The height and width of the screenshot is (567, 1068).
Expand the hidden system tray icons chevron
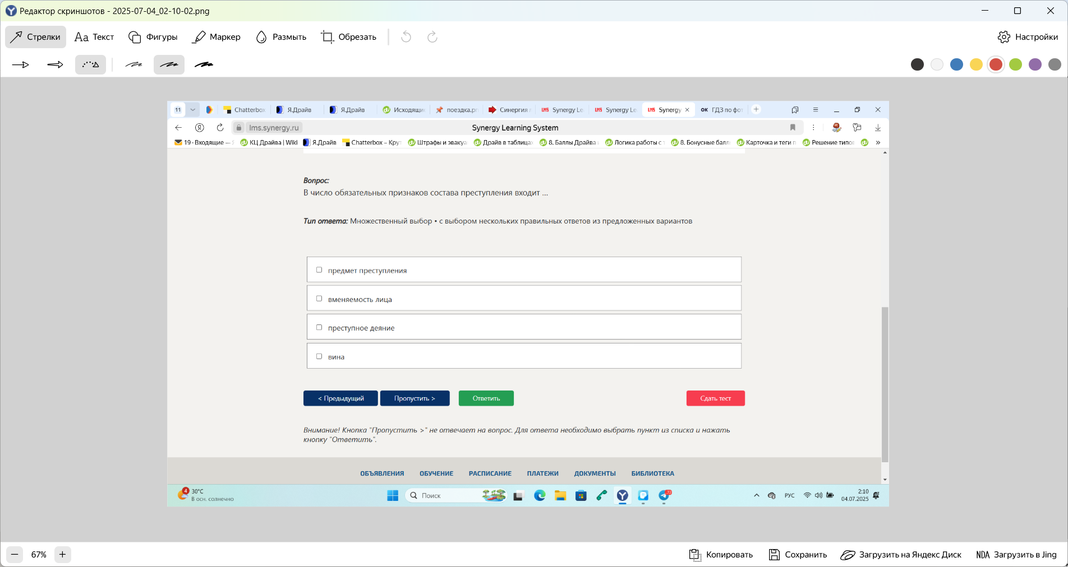pos(757,495)
